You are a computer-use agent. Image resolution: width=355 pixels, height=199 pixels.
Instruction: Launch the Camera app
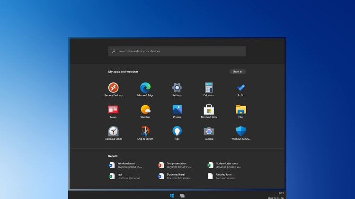(x=209, y=131)
